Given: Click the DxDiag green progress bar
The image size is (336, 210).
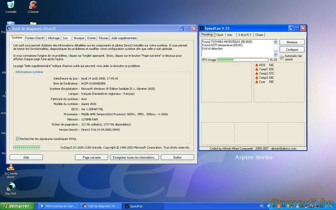Looking at the screenshot, I should point(27,147).
